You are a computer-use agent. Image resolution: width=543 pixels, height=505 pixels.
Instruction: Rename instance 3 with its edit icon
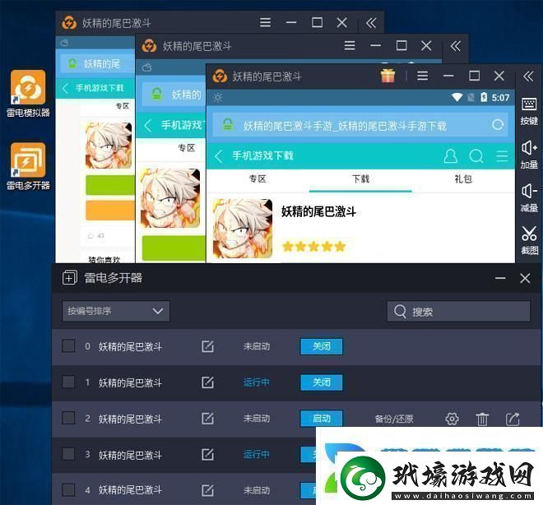point(207,454)
